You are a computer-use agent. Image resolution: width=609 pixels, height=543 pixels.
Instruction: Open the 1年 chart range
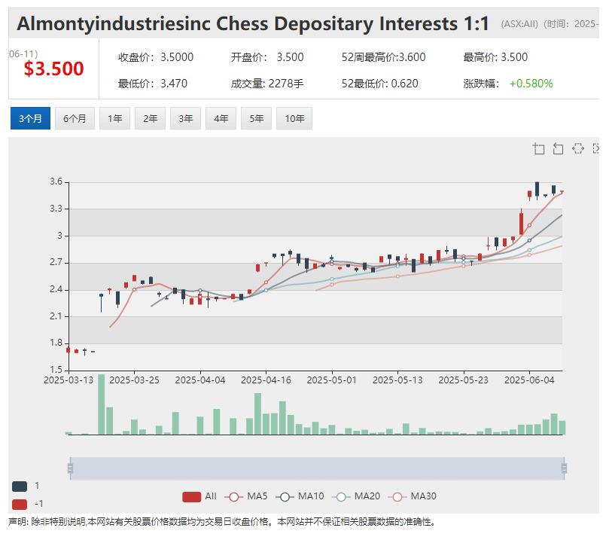115,118
